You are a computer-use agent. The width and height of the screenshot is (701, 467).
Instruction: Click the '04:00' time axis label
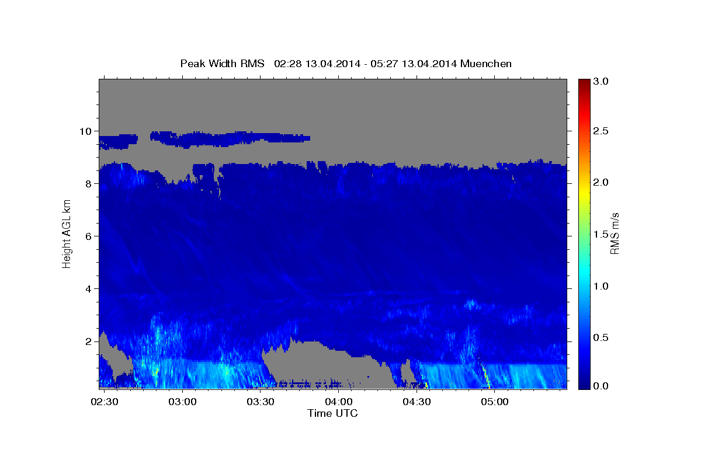coord(338,402)
